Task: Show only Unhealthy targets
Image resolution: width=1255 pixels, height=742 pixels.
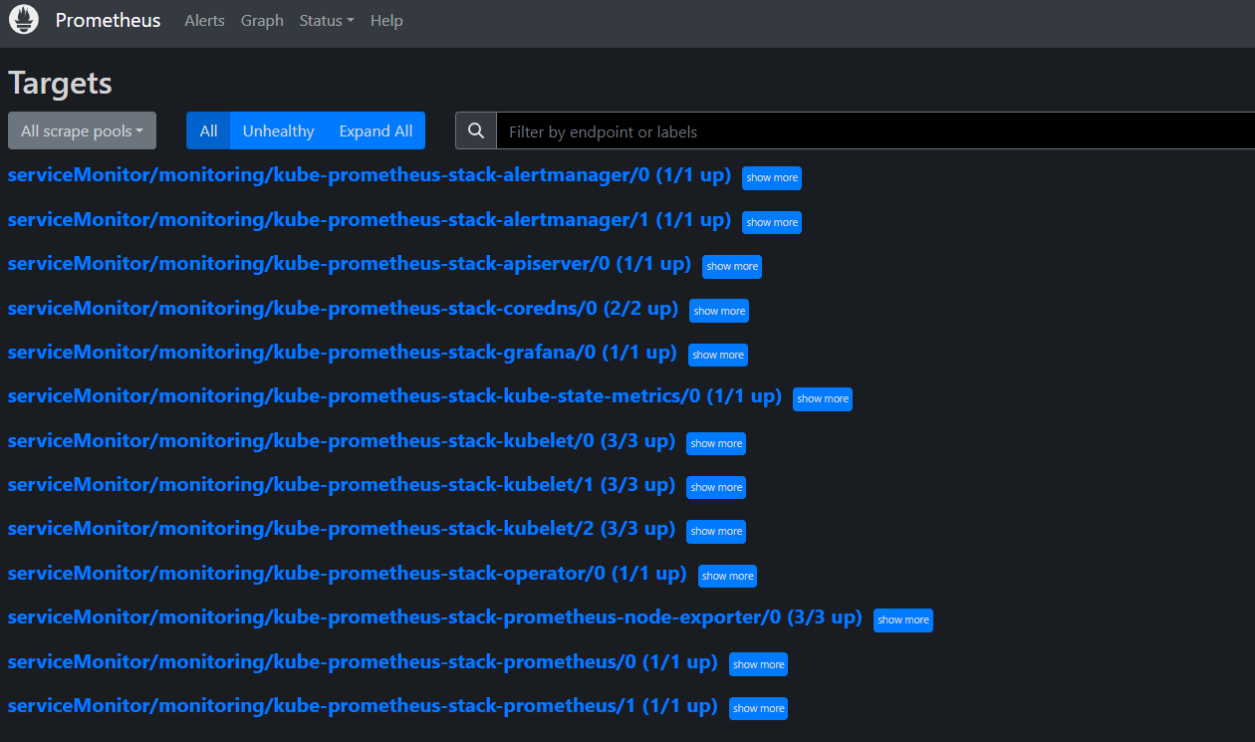Action: pyautogui.click(x=278, y=131)
